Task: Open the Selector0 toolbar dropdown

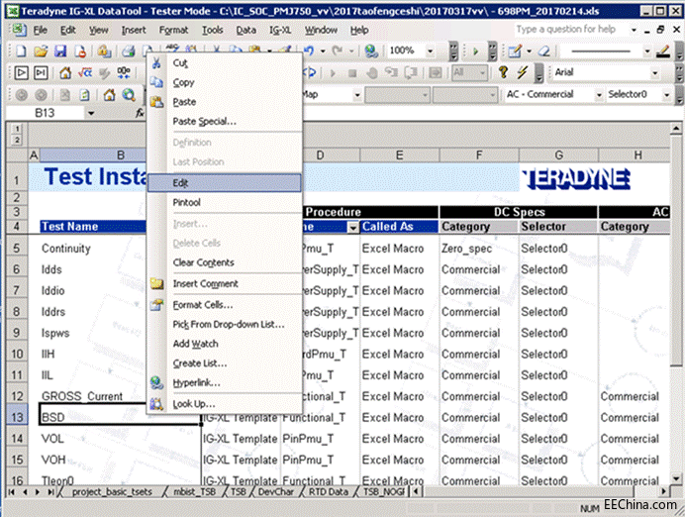Action: pos(666,94)
